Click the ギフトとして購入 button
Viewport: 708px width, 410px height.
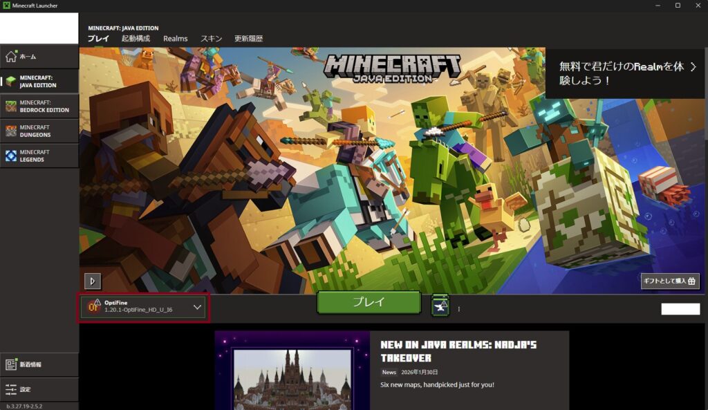coord(670,281)
